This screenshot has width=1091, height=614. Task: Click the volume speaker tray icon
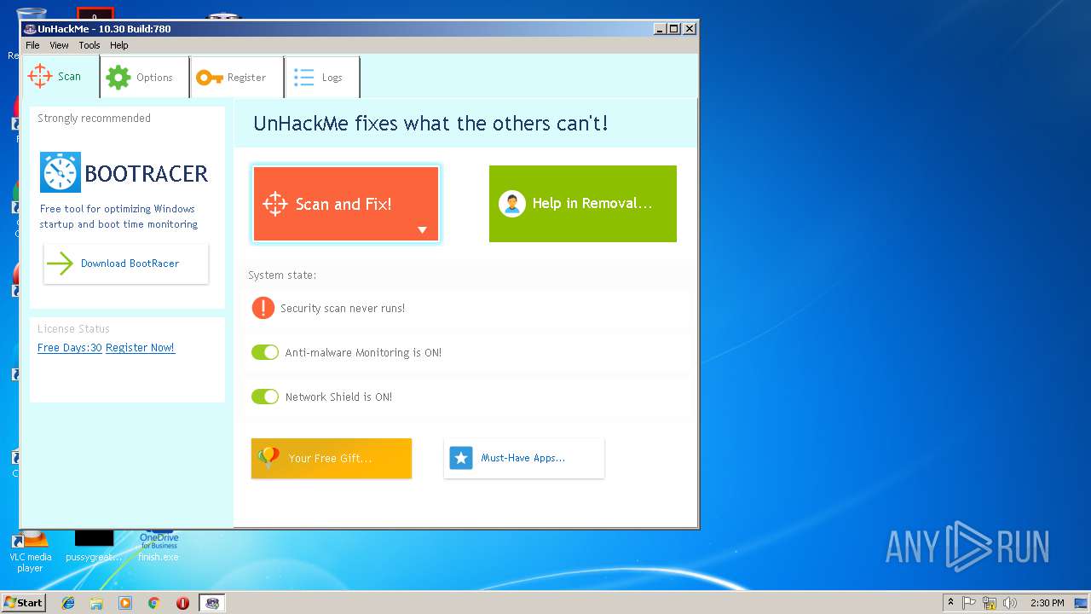[x=1010, y=603]
